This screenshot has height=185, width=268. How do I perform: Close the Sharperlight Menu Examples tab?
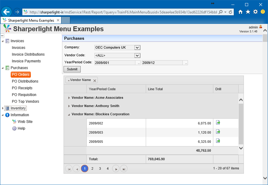pyautogui.click(x=58, y=20)
